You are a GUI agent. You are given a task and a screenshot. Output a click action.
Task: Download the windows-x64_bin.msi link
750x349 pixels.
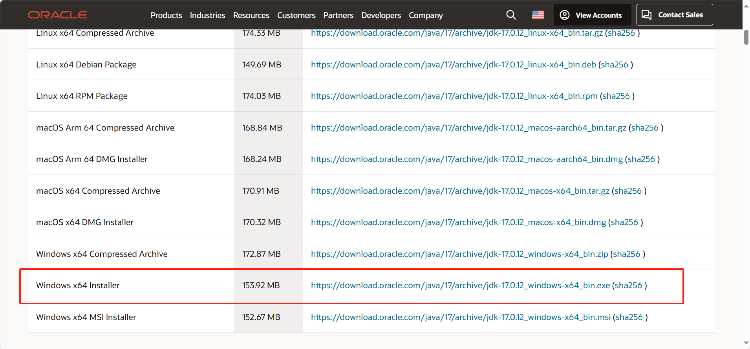pyautogui.click(x=461, y=317)
